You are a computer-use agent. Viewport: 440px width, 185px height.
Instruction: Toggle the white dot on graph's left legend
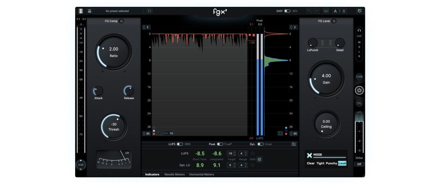coord(154,131)
